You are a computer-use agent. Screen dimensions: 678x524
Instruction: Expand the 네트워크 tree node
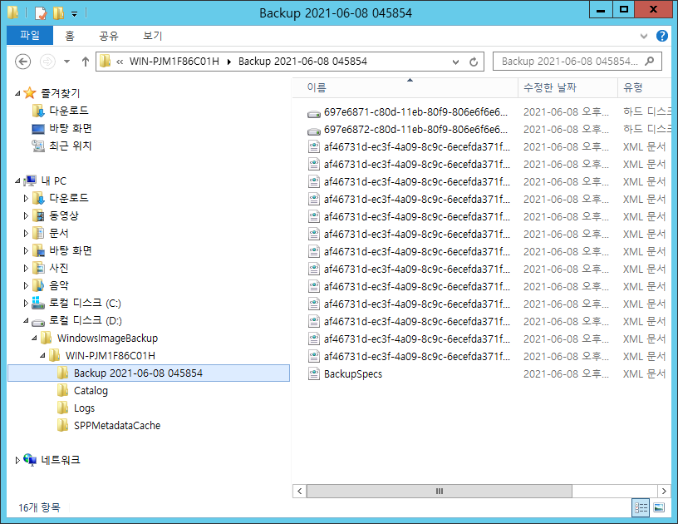[x=17, y=461]
